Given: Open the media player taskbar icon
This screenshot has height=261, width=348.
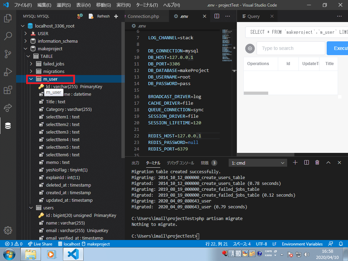Looking at the screenshot, I should [52, 254].
